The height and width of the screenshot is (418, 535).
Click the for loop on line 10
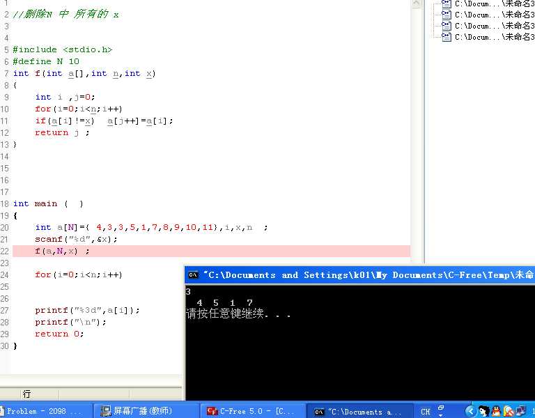[79, 109]
